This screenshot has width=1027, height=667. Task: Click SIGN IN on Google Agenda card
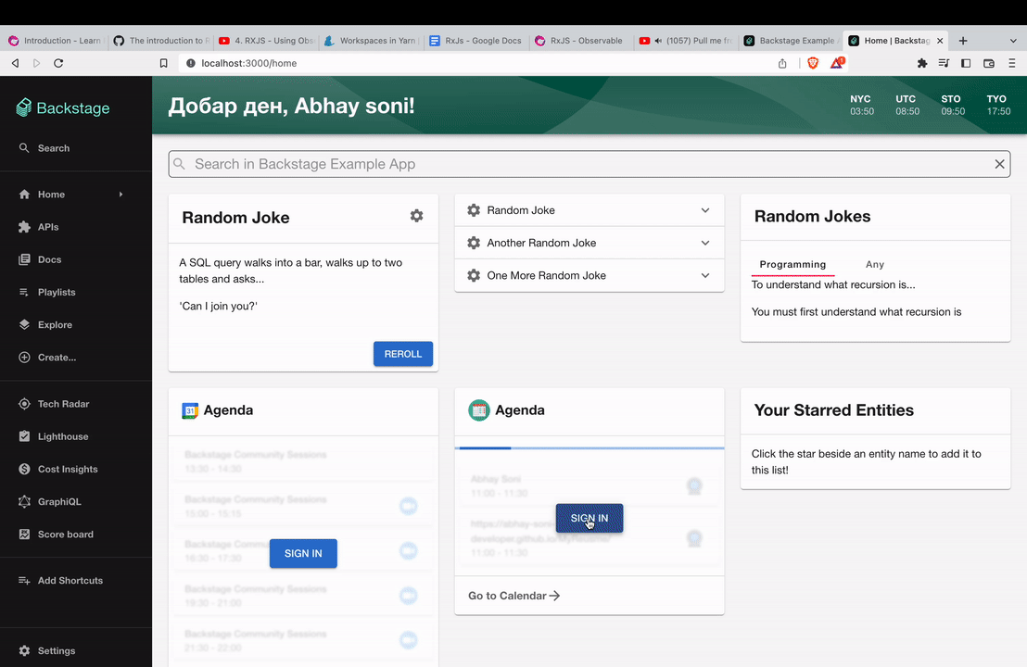click(303, 553)
